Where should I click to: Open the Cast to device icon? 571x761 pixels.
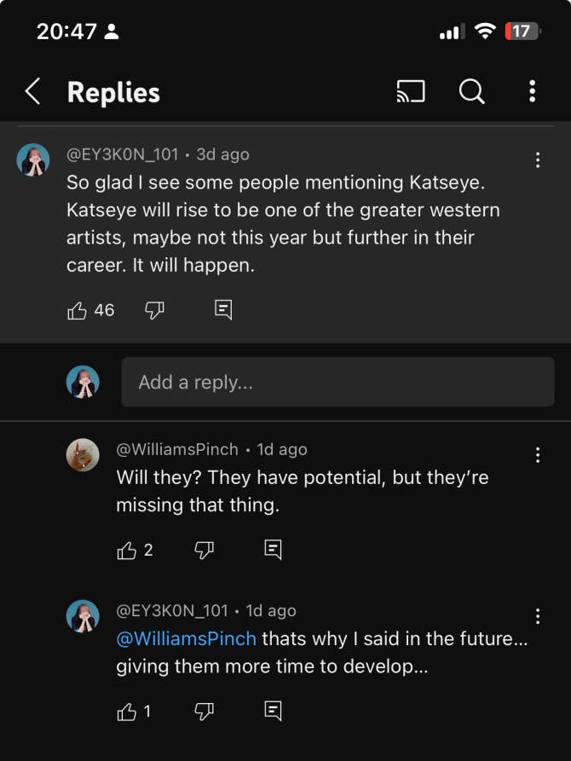pyautogui.click(x=411, y=91)
